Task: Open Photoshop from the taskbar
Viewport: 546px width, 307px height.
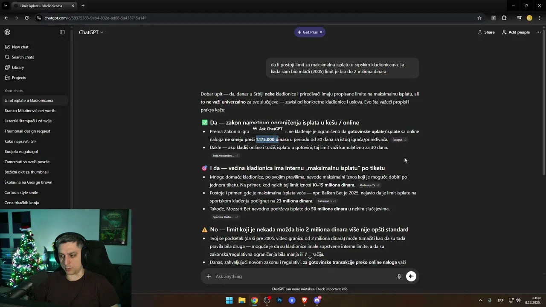Action: tap(279, 300)
